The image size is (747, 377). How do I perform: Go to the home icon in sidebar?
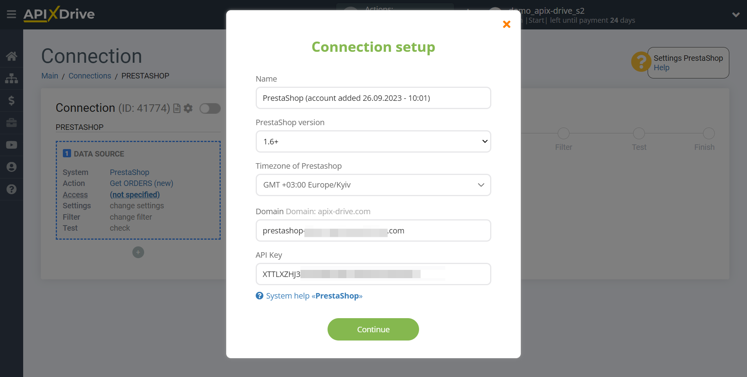click(x=11, y=56)
